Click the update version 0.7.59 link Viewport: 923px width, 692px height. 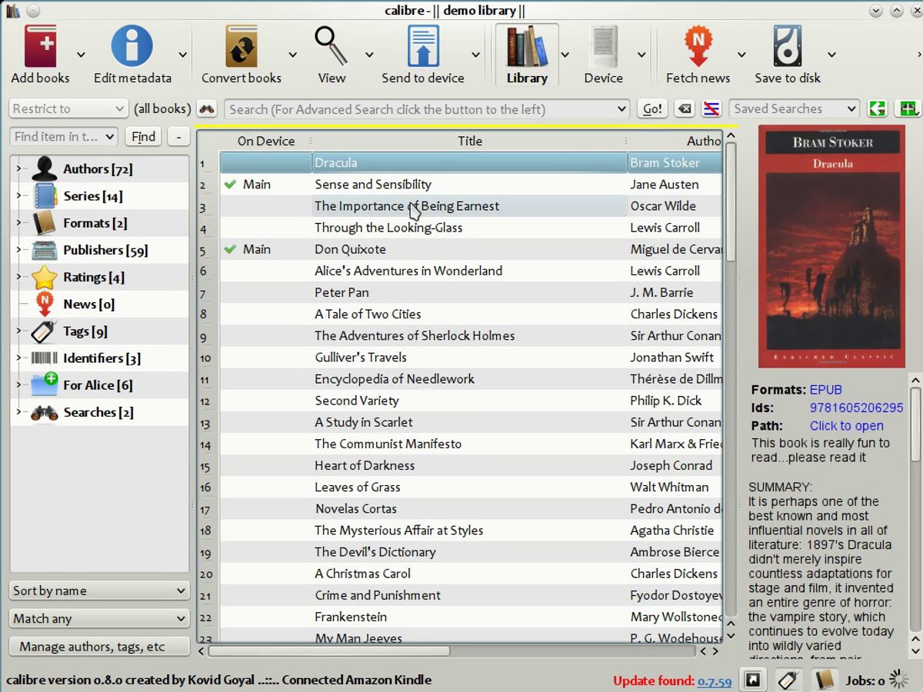[714, 680]
